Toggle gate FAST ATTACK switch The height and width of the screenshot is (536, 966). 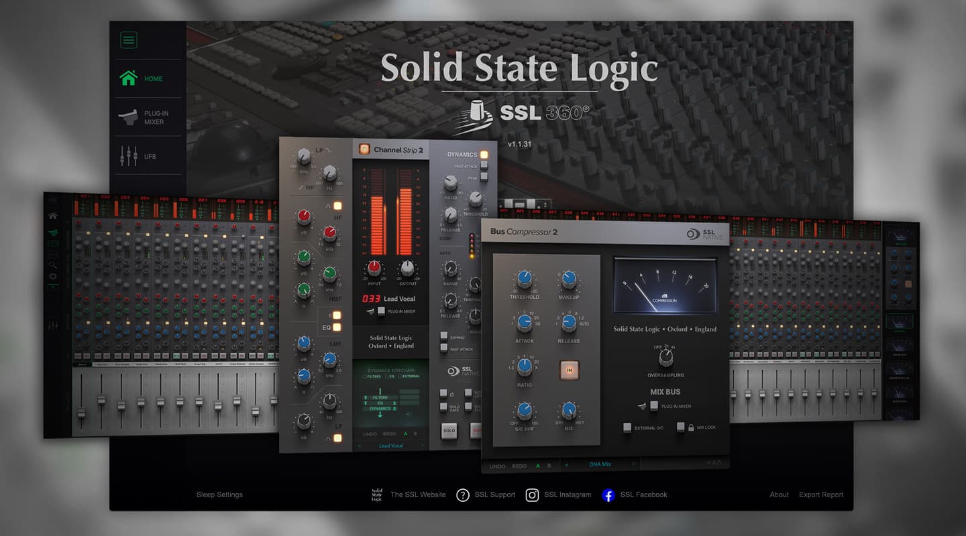(444, 347)
